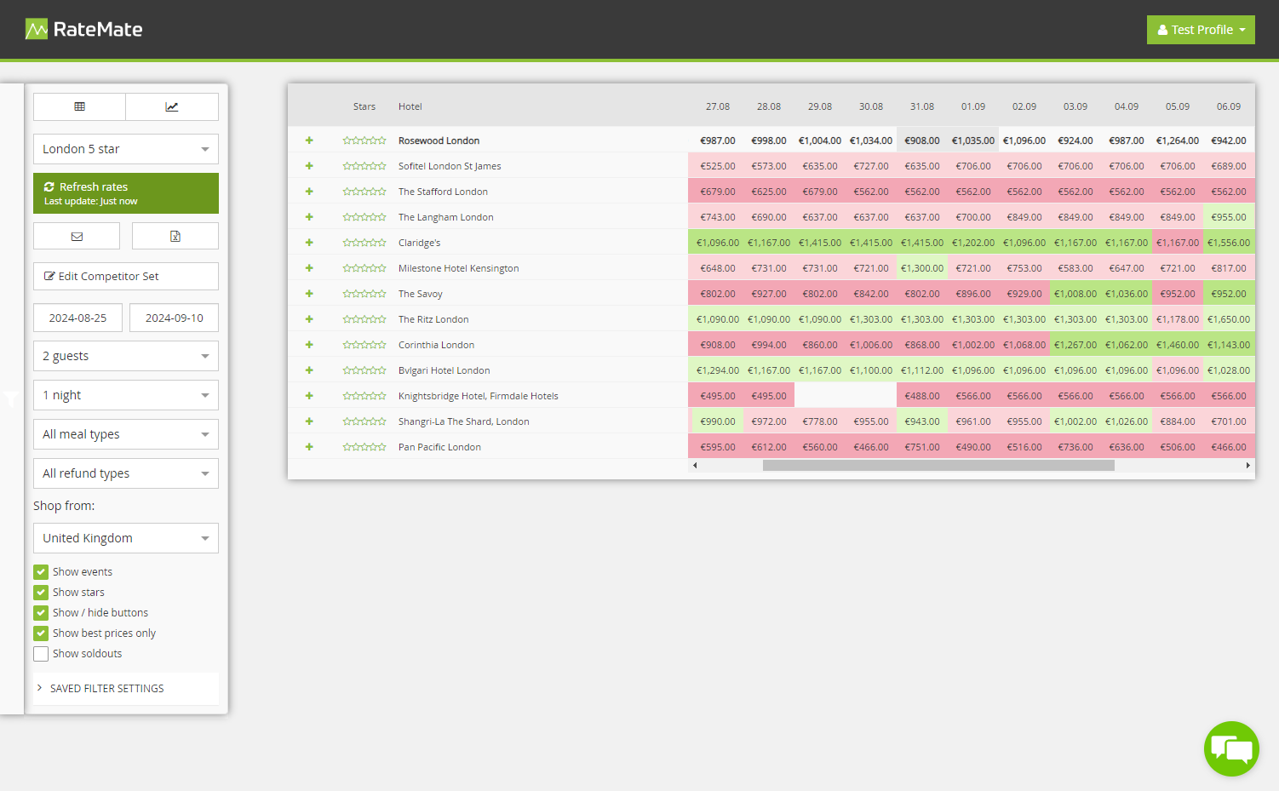Screen dimensions: 1279x791
Task: Click the filter funnel icon on left edge
Action: point(11,398)
